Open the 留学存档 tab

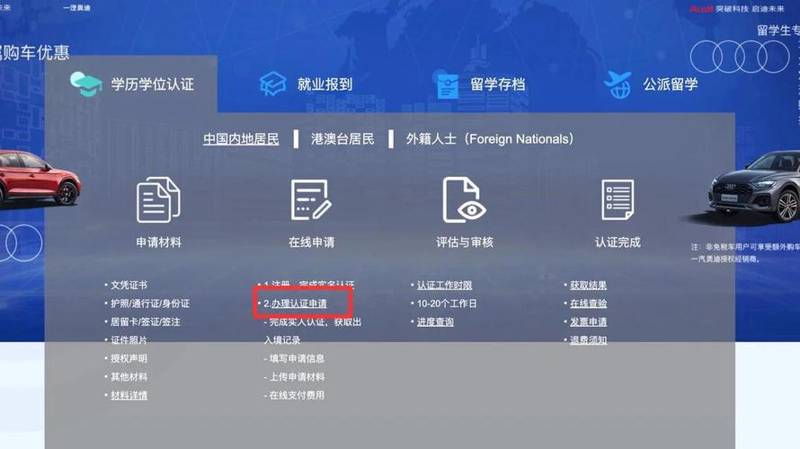click(497, 84)
